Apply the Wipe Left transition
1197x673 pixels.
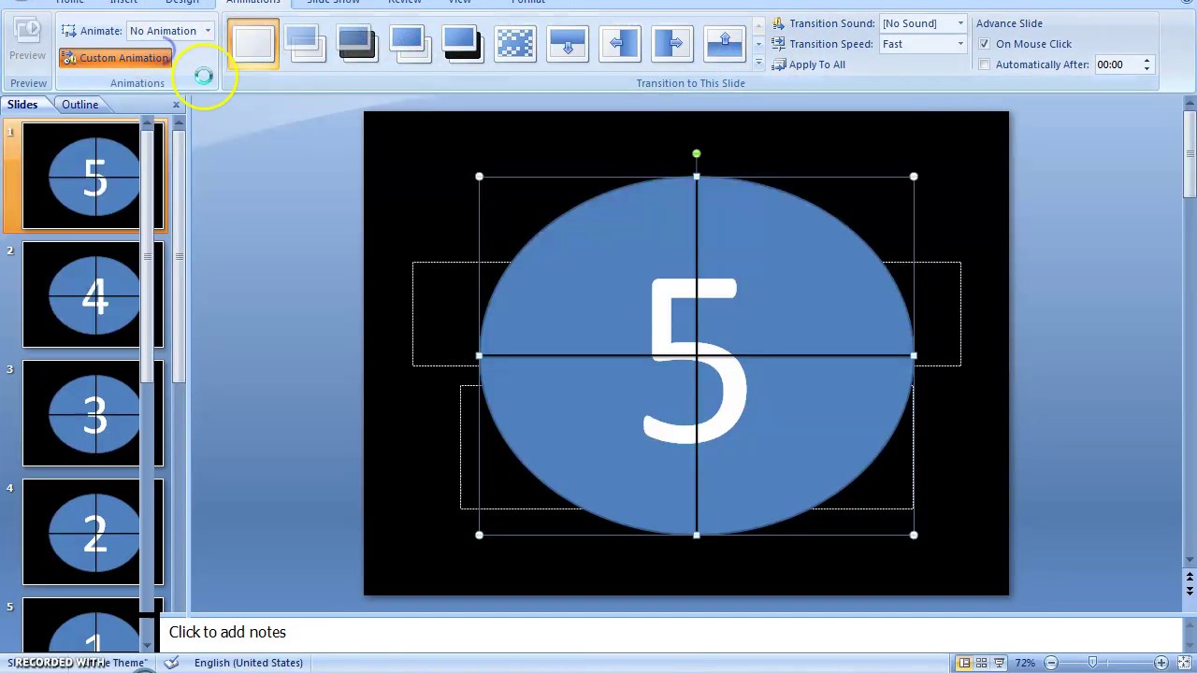619,44
